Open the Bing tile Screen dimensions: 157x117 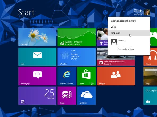click(x=150, y=76)
